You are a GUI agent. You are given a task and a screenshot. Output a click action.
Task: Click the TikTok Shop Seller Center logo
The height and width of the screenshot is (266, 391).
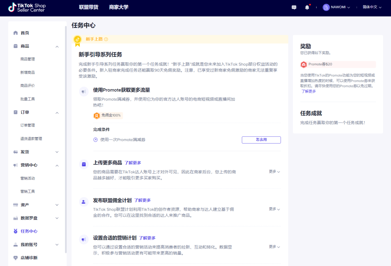(x=27, y=8)
